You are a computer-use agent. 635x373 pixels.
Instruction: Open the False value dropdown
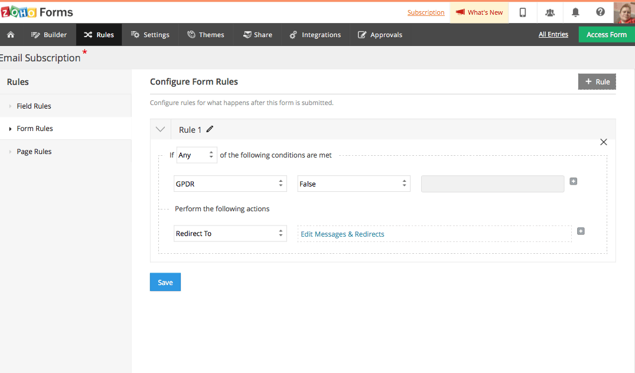click(353, 184)
